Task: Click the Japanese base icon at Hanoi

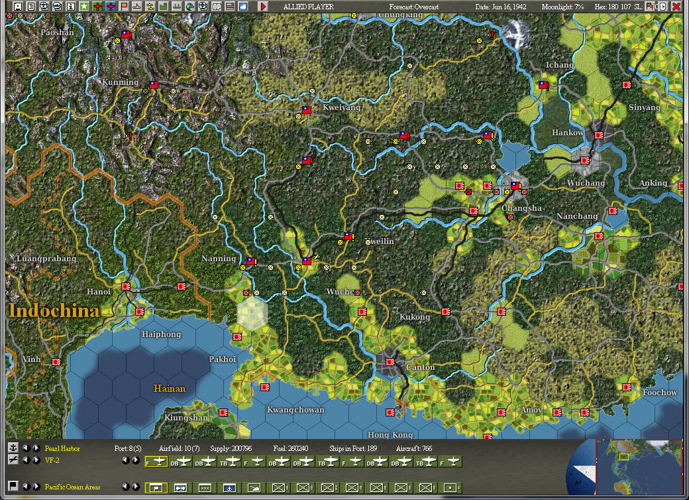Action: [x=126, y=286]
